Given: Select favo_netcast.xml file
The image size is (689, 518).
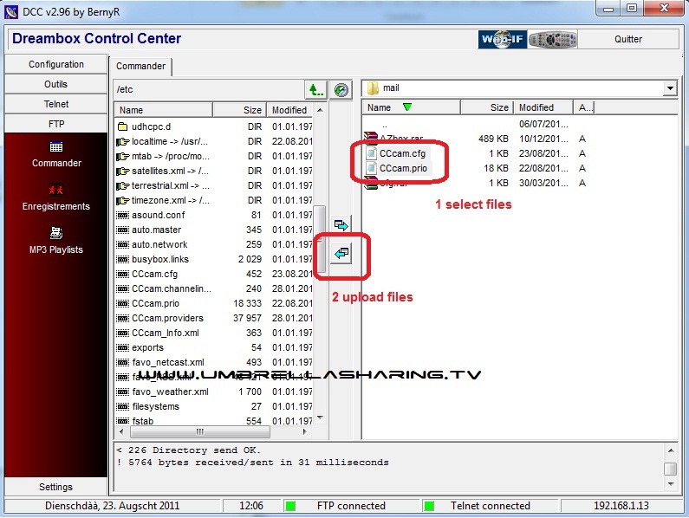Looking at the screenshot, I should pos(214,362).
